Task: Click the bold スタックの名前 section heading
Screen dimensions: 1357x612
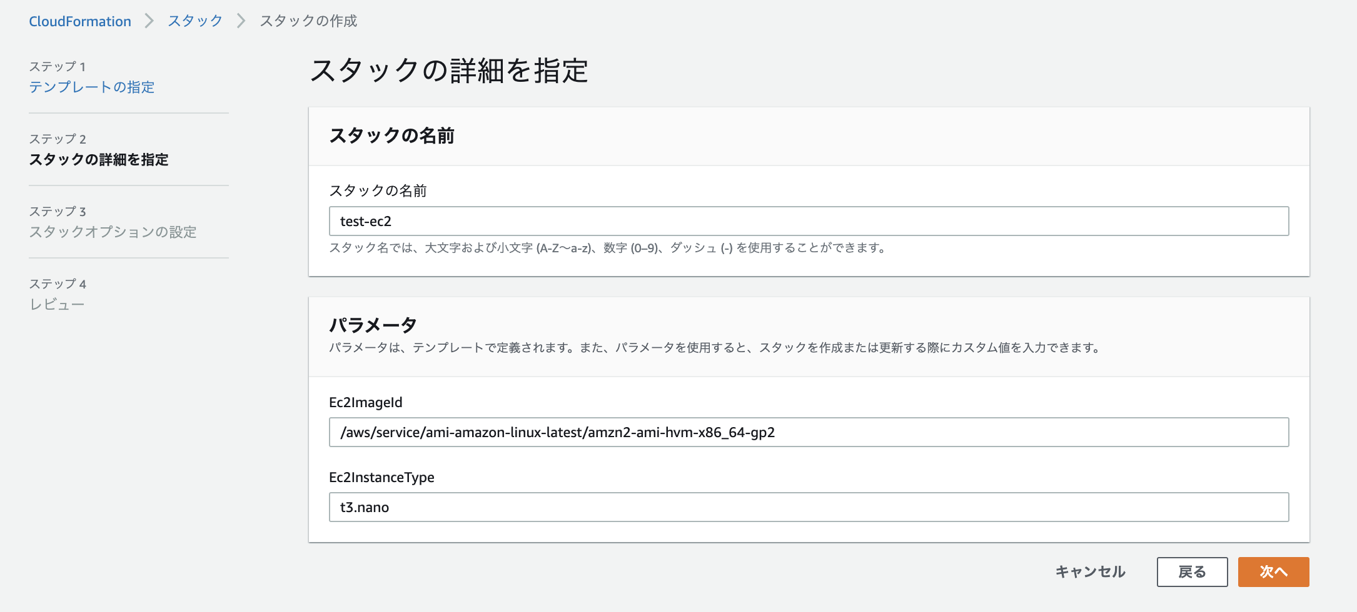Action: pos(392,136)
